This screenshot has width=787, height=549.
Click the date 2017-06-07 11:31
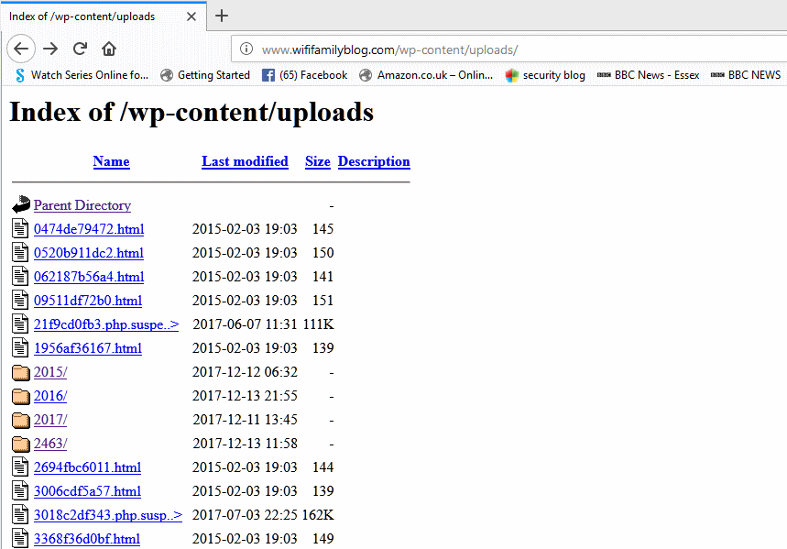[245, 324]
